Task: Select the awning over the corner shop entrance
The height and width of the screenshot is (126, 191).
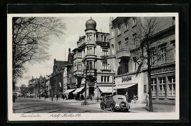Action: tap(126, 86)
